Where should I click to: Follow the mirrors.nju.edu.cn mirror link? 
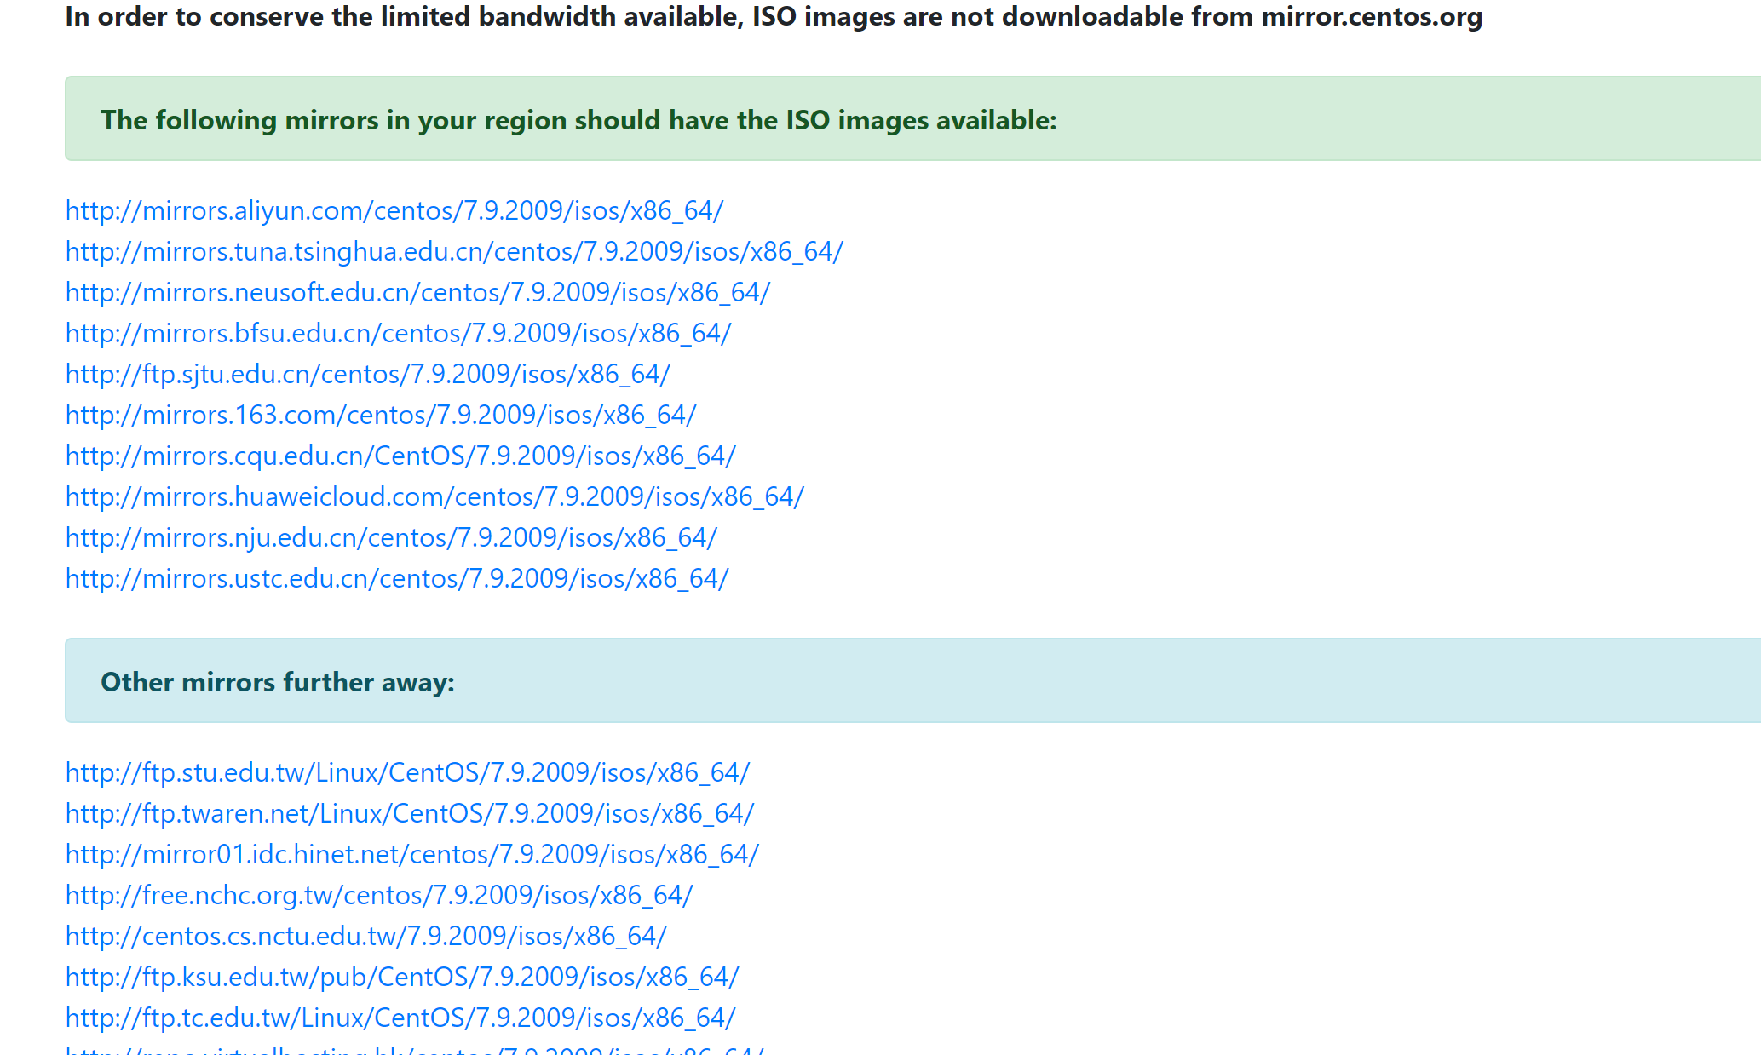[391, 537]
